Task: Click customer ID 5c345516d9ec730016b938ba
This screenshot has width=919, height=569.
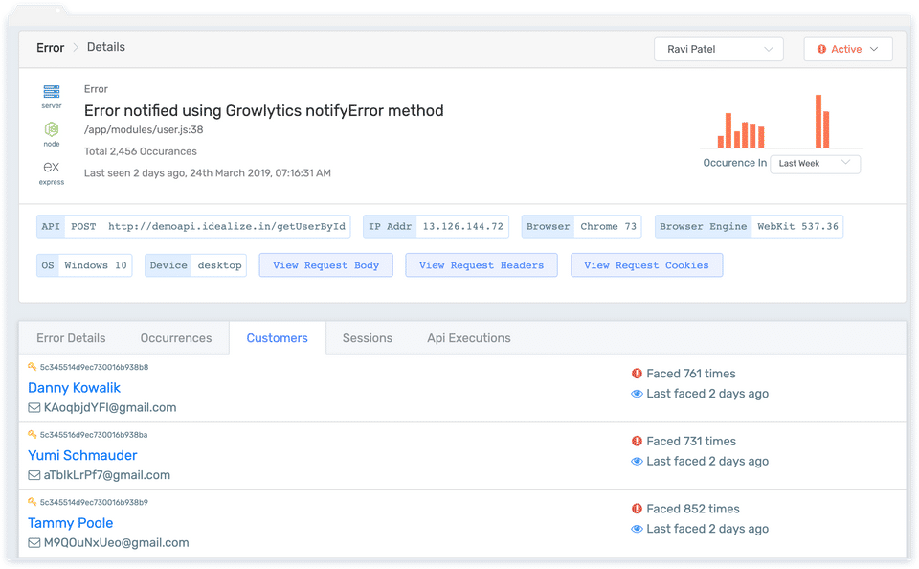Action: point(94,435)
